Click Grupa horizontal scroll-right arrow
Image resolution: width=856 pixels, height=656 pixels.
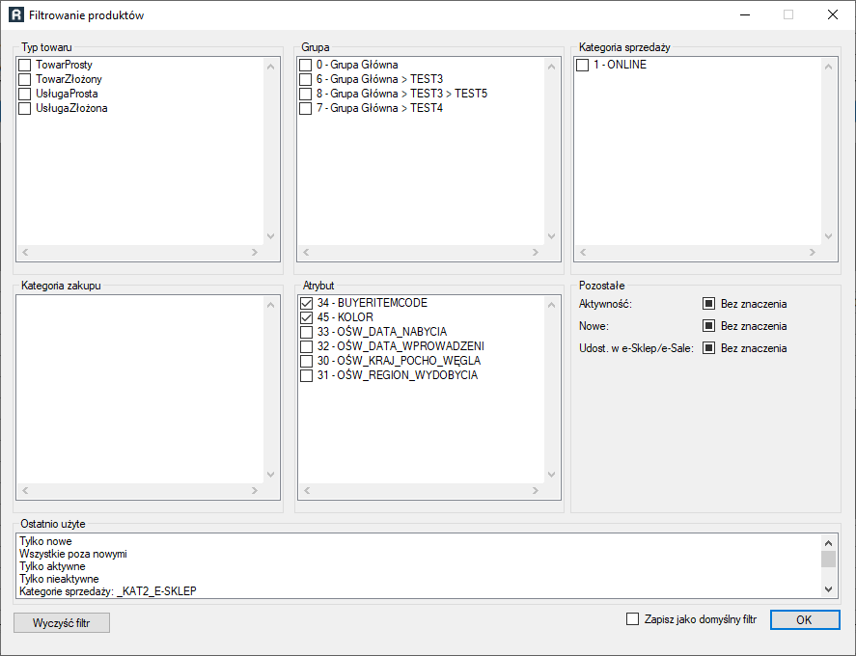(535, 252)
